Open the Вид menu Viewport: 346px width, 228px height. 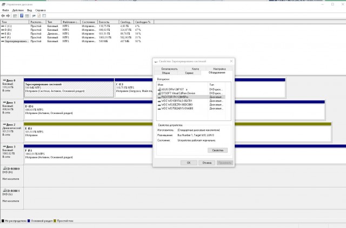(30, 10)
